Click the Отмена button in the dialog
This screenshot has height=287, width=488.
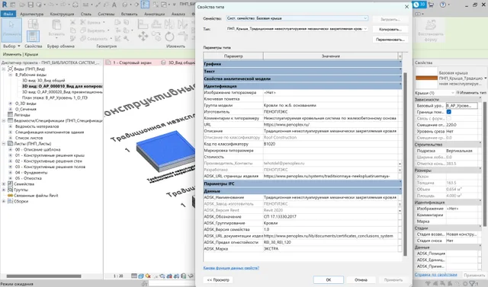[361, 280]
